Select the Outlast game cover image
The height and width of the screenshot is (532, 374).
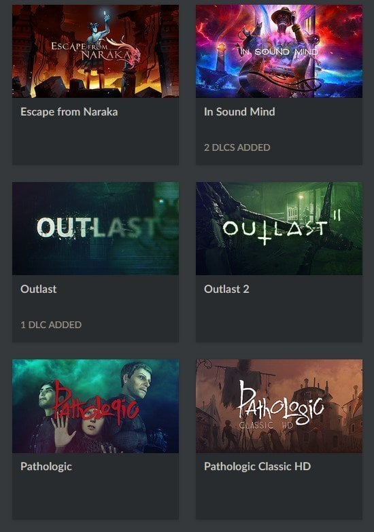tap(95, 229)
